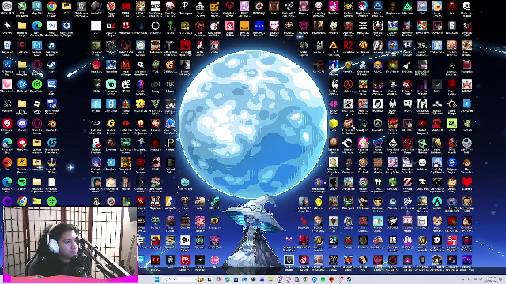The height and width of the screenshot is (284, 506).
Task: Select the Streamlabs Desktop shortcut
Action: pyautogui.click(x=111, y=86)
